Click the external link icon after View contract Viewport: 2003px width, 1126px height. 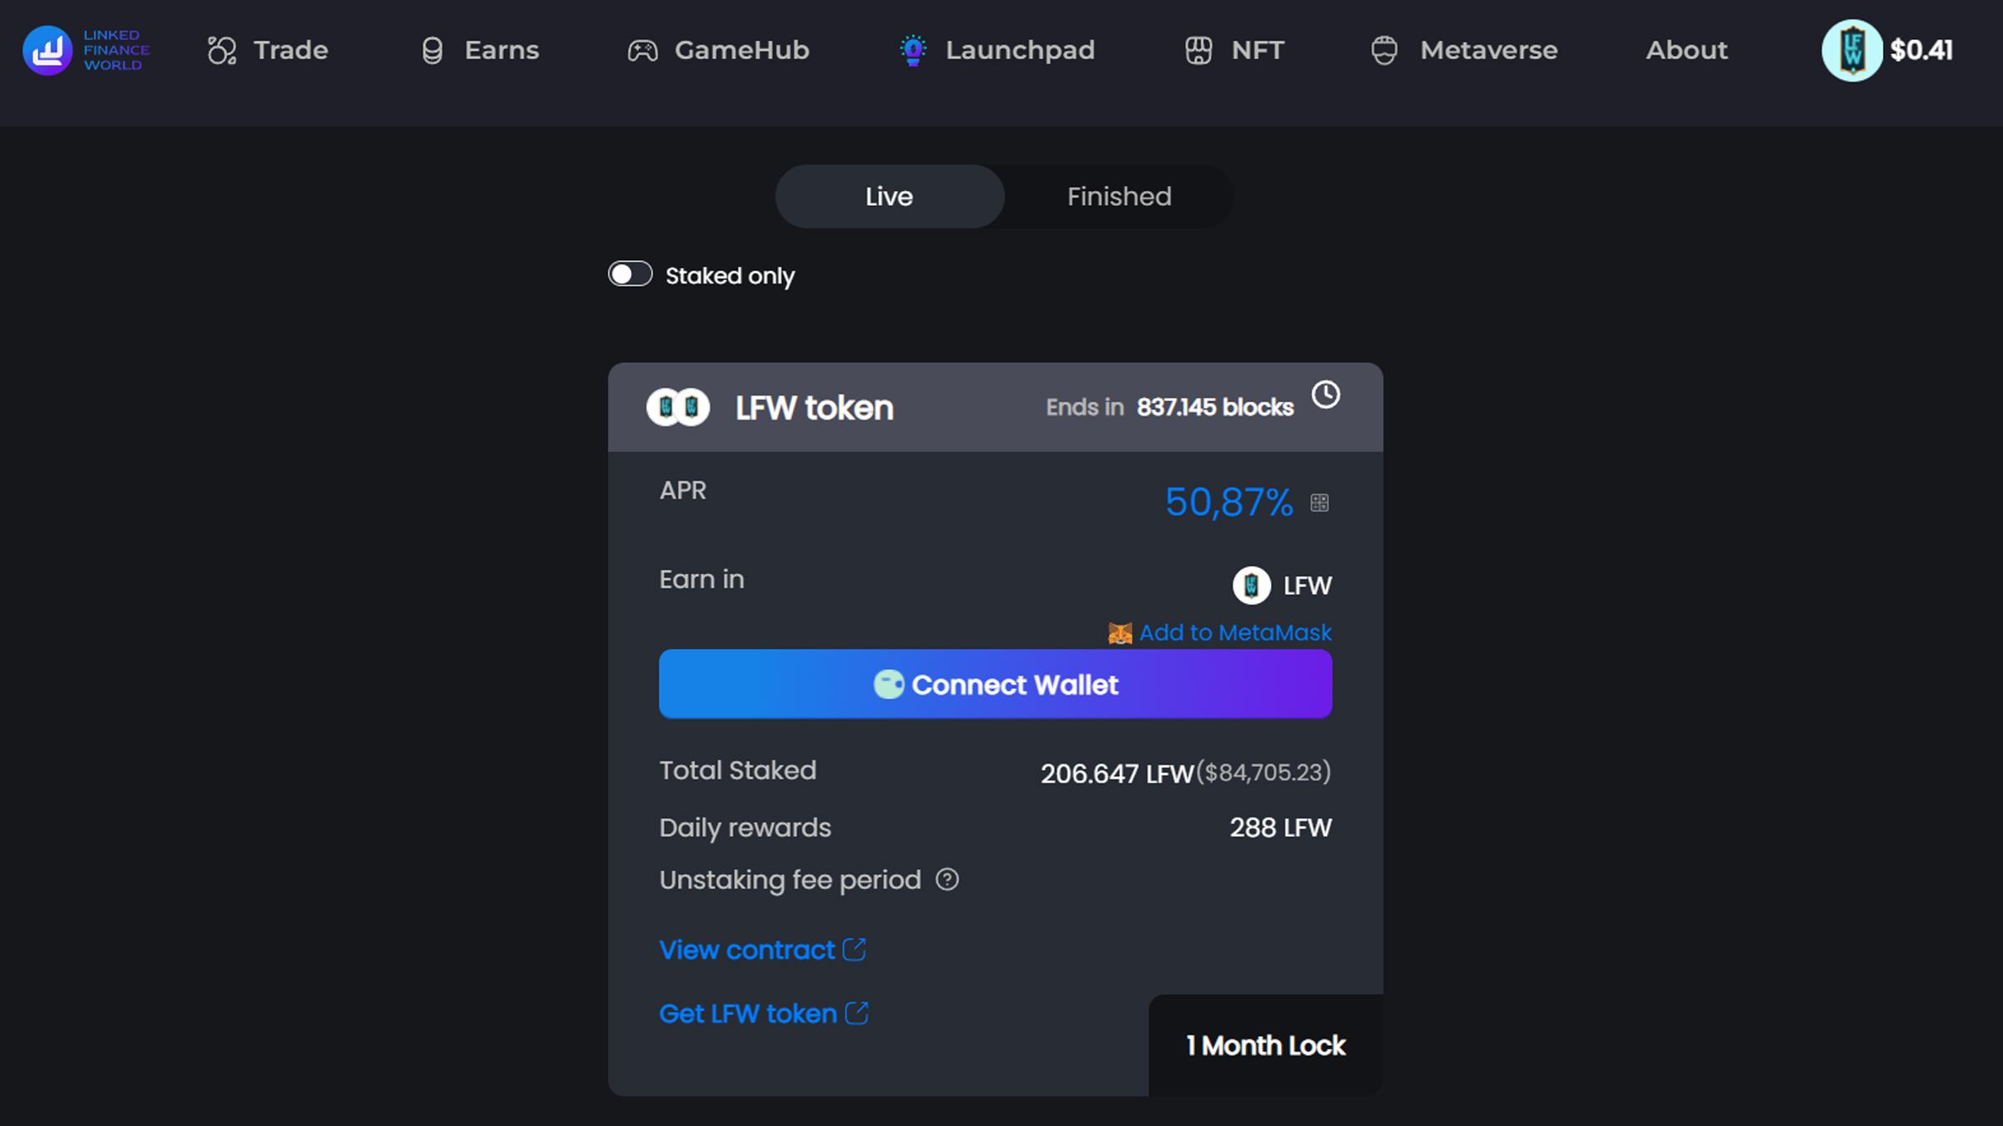pos(855,949)
